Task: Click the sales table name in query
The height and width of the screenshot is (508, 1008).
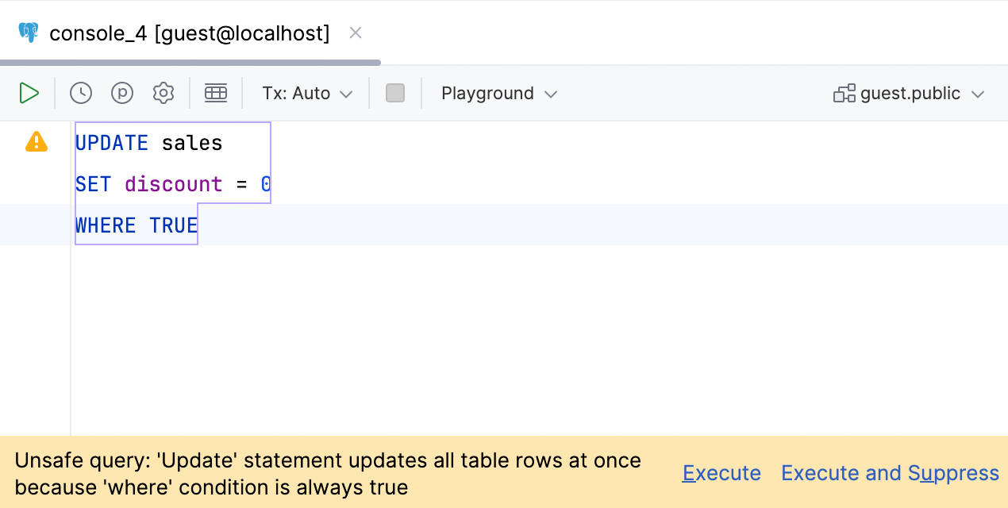Action: 192,144
